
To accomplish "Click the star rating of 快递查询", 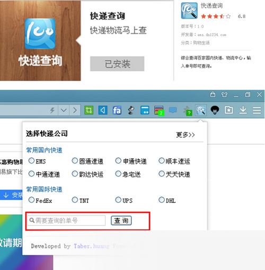I will [x=216, y=16].
